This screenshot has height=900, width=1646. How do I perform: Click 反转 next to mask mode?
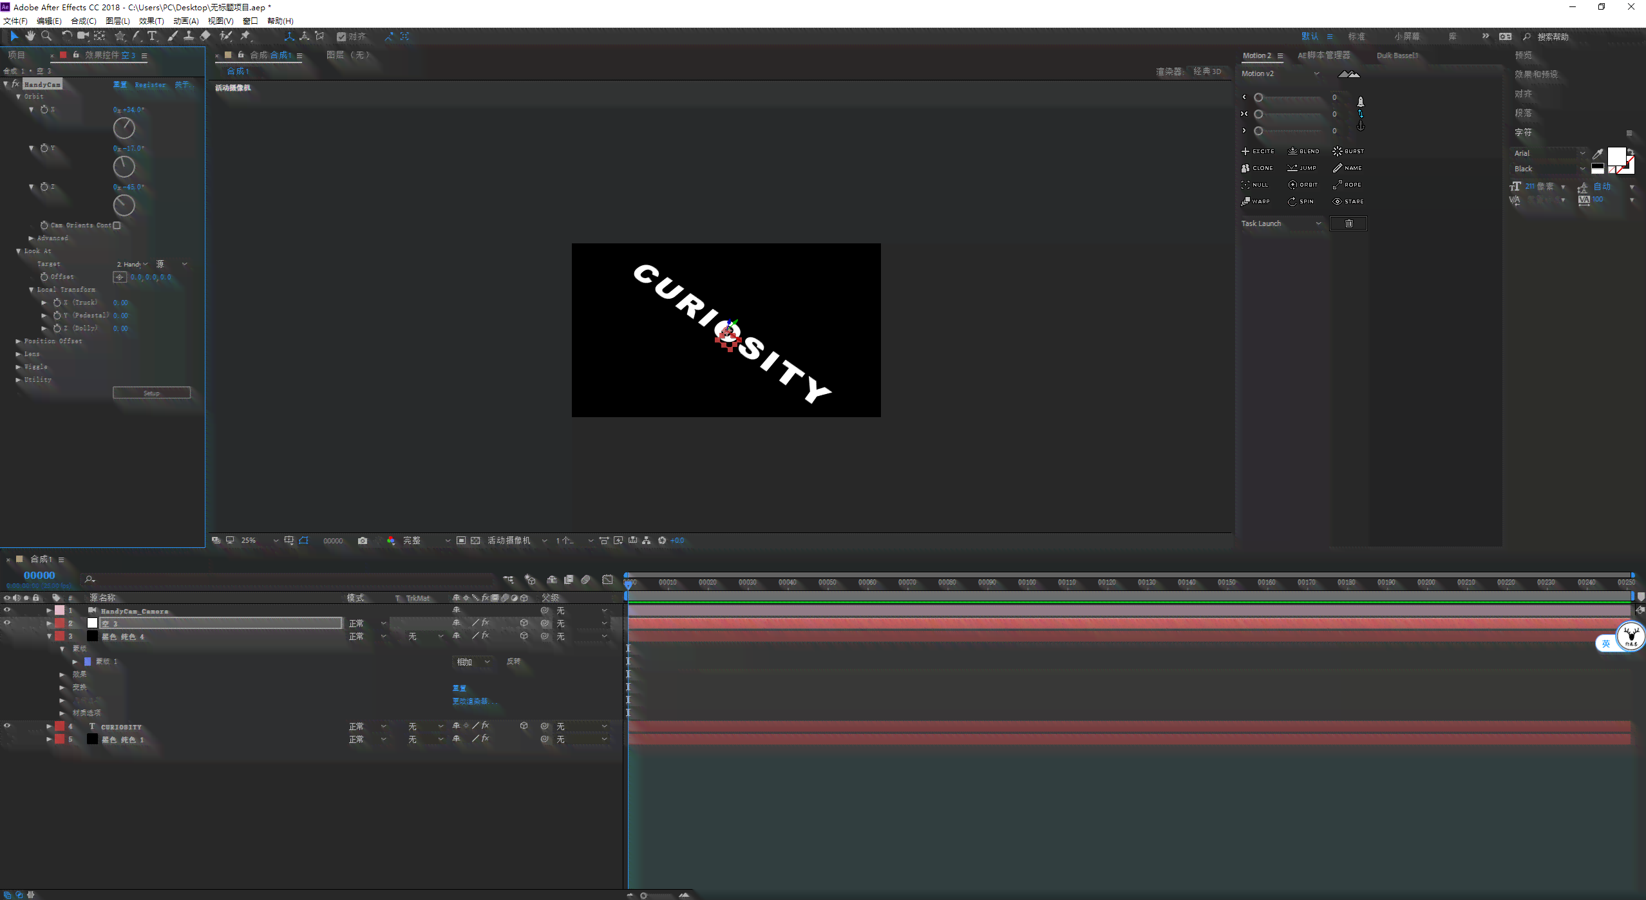coord(513,662)
